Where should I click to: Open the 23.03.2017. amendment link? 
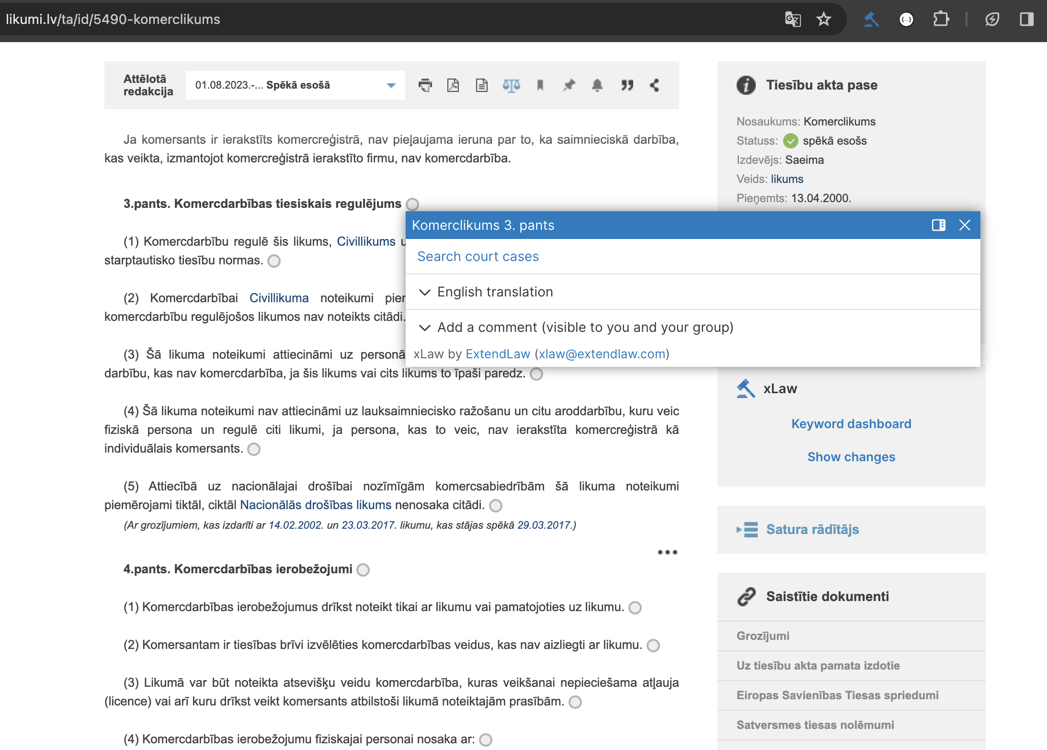[369, 525]
